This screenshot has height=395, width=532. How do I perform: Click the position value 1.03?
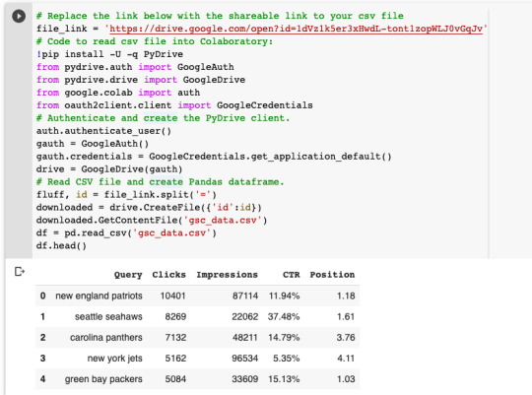(x=346, y=379)
